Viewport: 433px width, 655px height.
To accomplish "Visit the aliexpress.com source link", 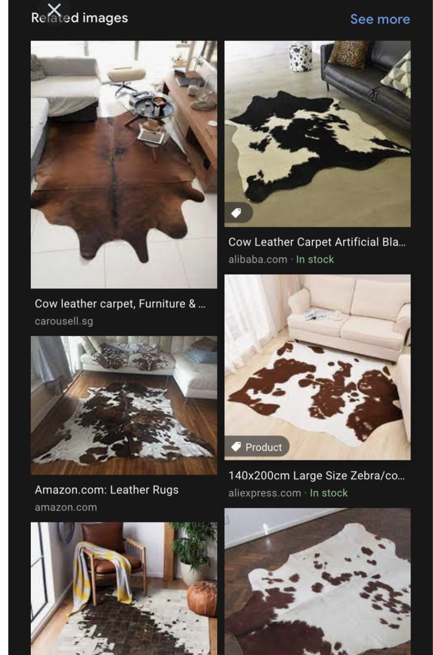I will (264, 493).
